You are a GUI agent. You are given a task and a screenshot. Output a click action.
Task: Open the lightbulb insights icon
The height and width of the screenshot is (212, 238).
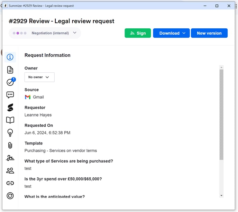[x=10, y=132]
